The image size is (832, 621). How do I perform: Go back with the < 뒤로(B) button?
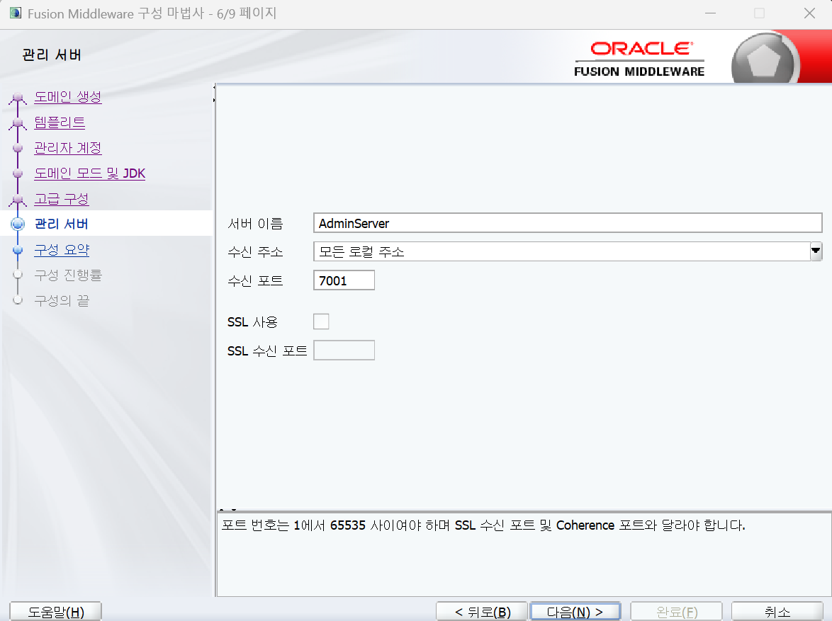click(x=482, y=612)
